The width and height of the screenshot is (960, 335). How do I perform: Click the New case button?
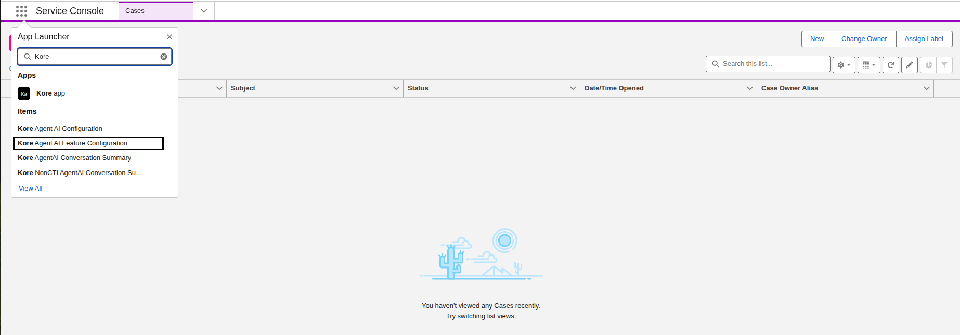(817, 39)
